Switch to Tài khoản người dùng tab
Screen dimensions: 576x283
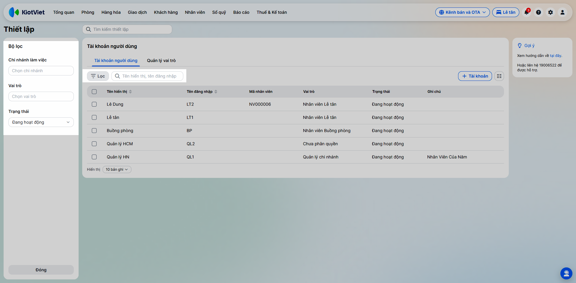[116, 60]
